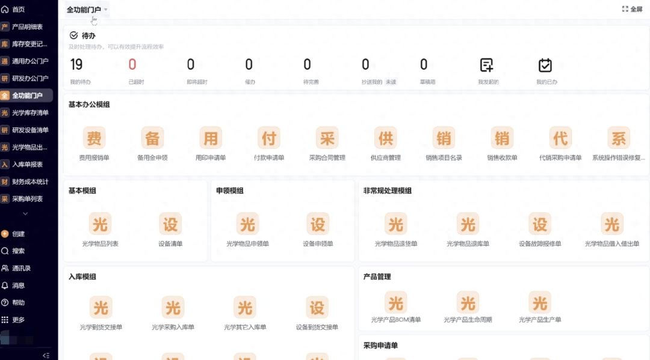Click the 光学产品BOM清单 icon

point(395,304)
